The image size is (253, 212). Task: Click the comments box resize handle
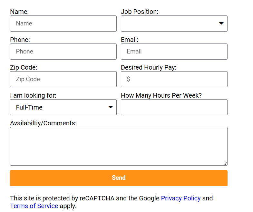click(225, 163)
